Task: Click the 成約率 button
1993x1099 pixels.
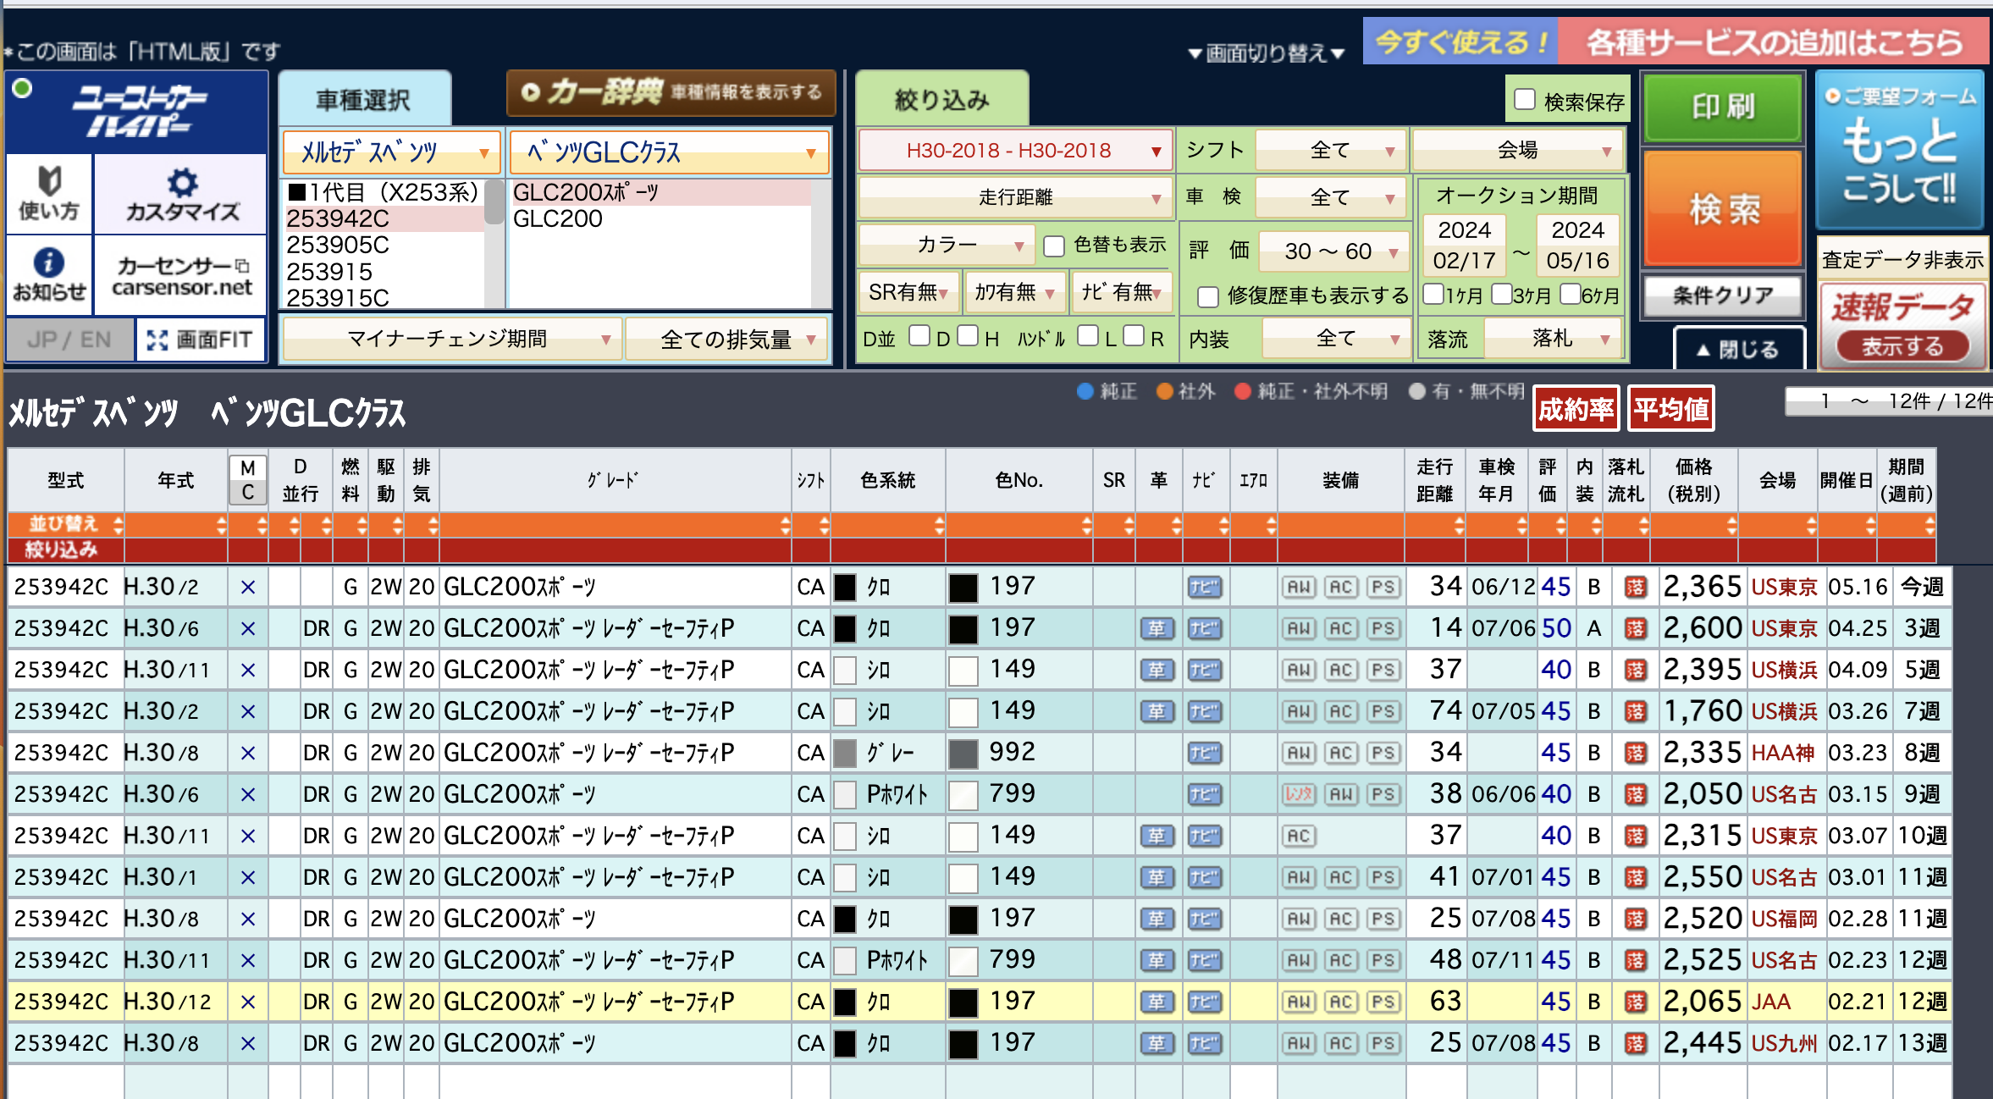Action: tap(1576, 410)
